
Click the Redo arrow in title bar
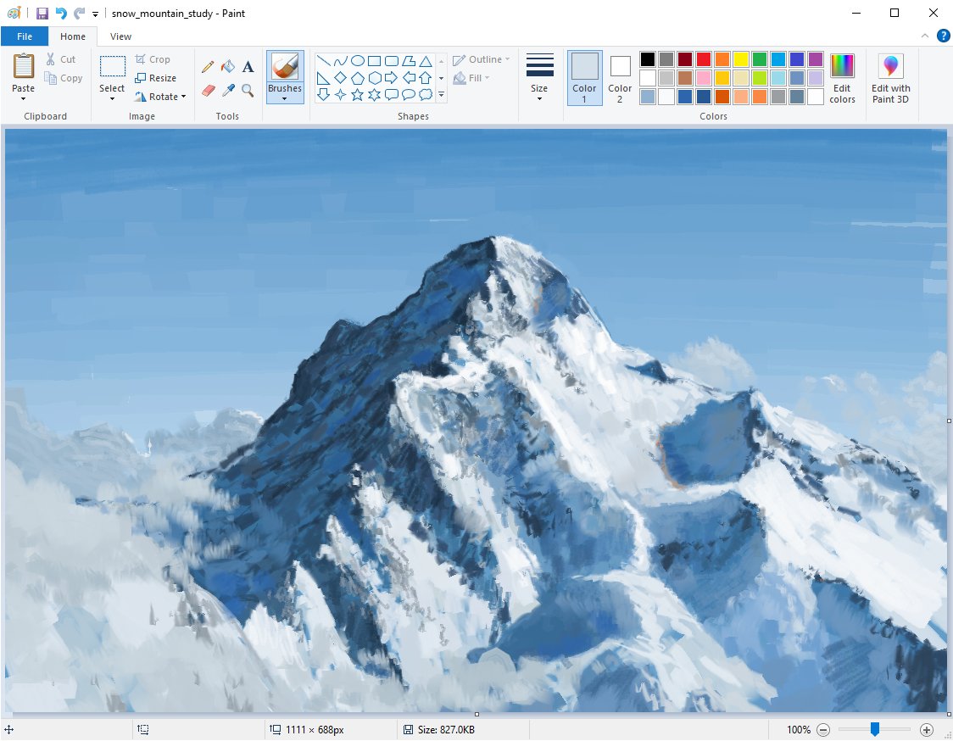79,14
